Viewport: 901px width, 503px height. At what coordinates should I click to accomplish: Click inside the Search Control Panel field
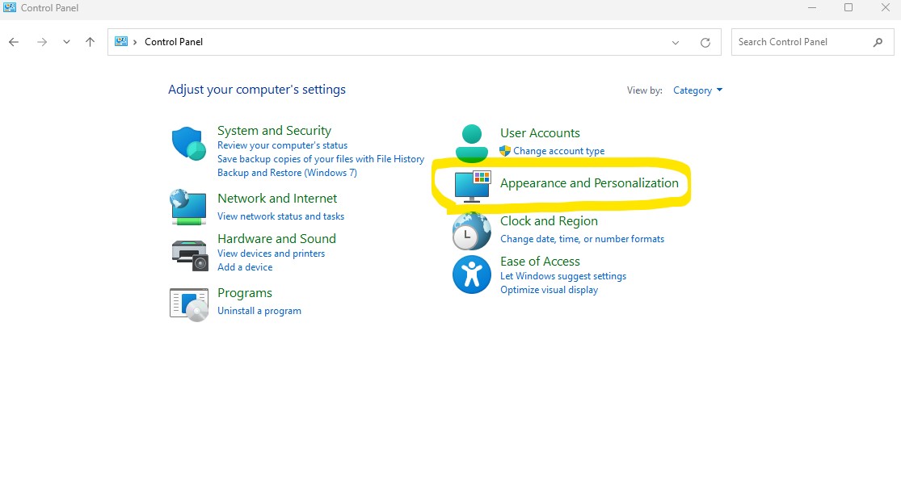coord(800,41)
